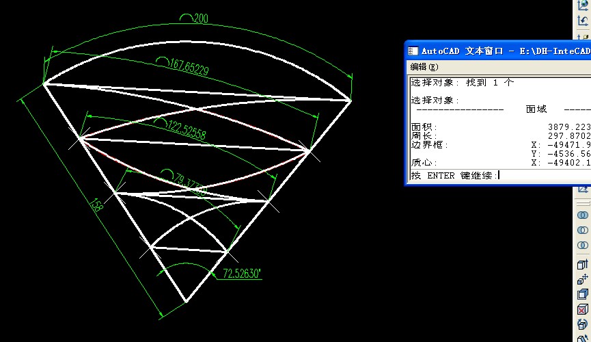Choose the Offset Faces tool
The width and height of the screenshot is (591, 342).
[582, 294]
